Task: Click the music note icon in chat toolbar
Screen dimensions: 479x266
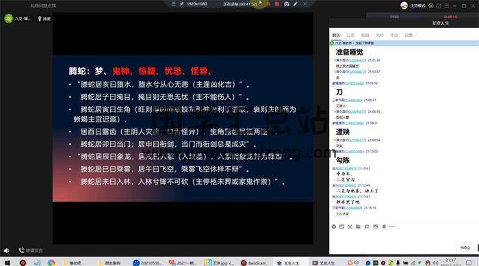Action: pos(367,226)
